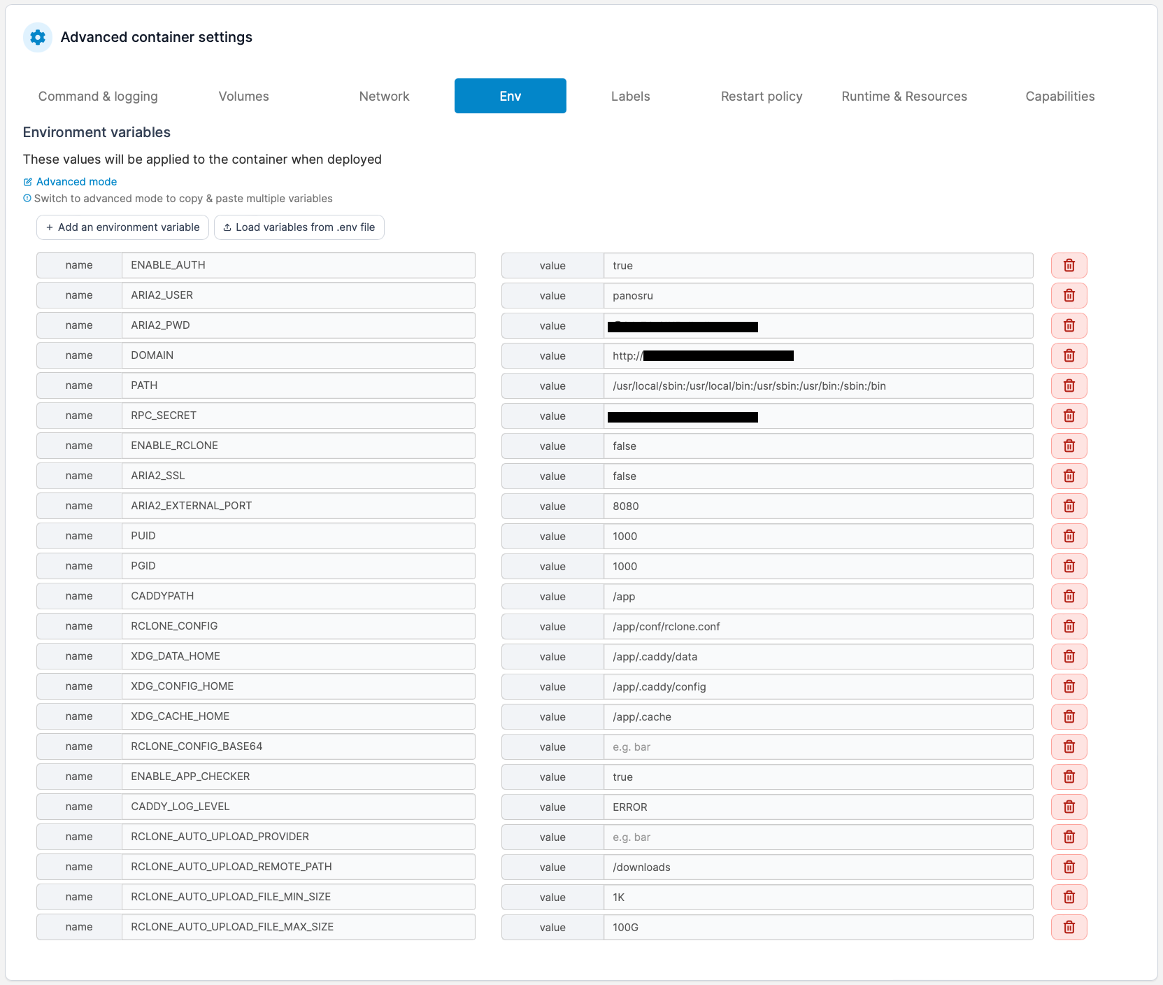
Task: Click the settings gear icon in the header
Action: [x=37, y=37]
